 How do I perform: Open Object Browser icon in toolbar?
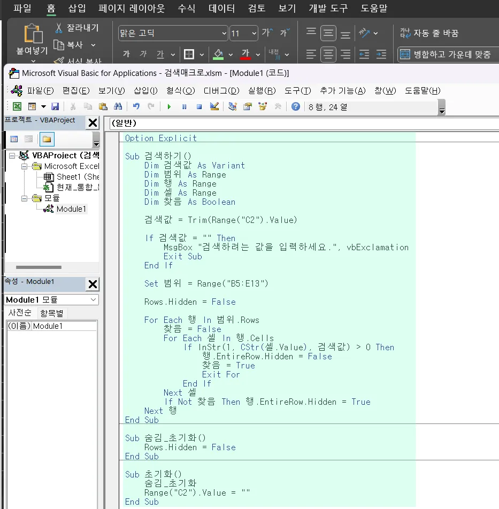click(x=263, y=106)
